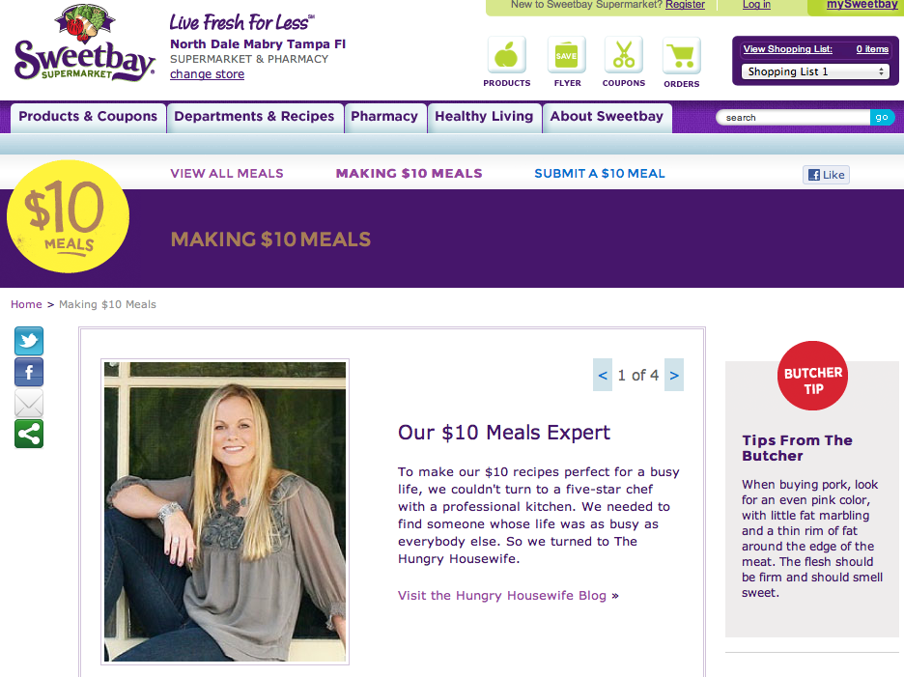Viewport: 904px width, 677px height.
Task: Go to previous slide arrow
Action: click(x=603, y=375)
